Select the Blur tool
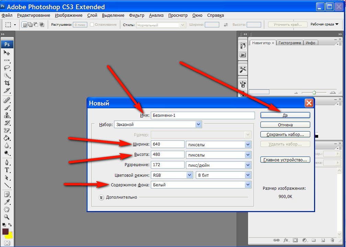This screenshot has height=247, width=346. (7, 145)
